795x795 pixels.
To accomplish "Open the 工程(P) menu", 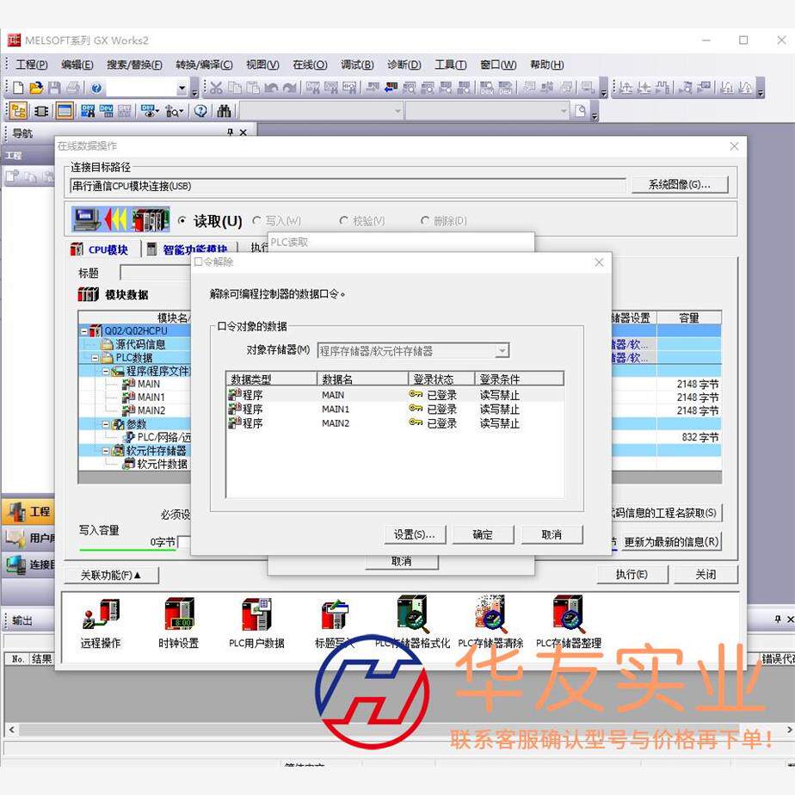I will coord(32,65).
